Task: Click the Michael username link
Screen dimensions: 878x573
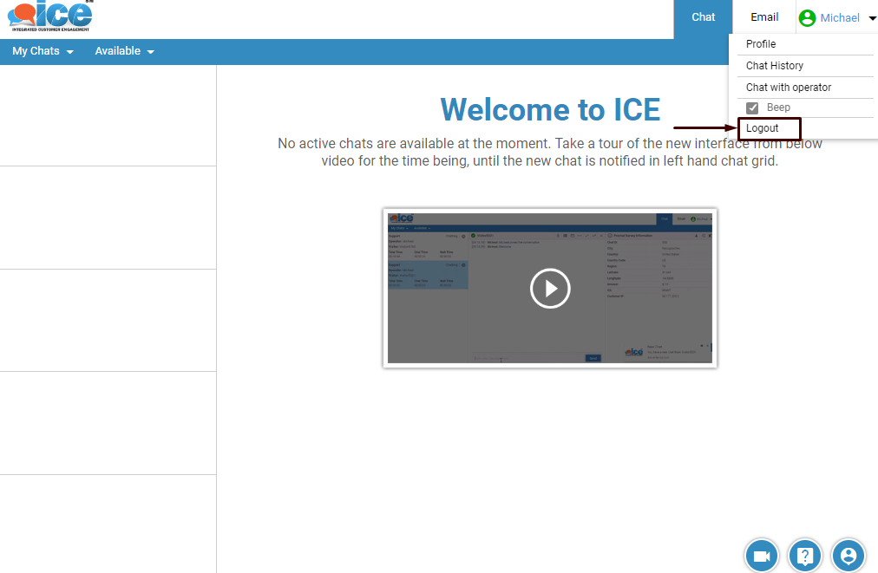Action: (839, 18)
